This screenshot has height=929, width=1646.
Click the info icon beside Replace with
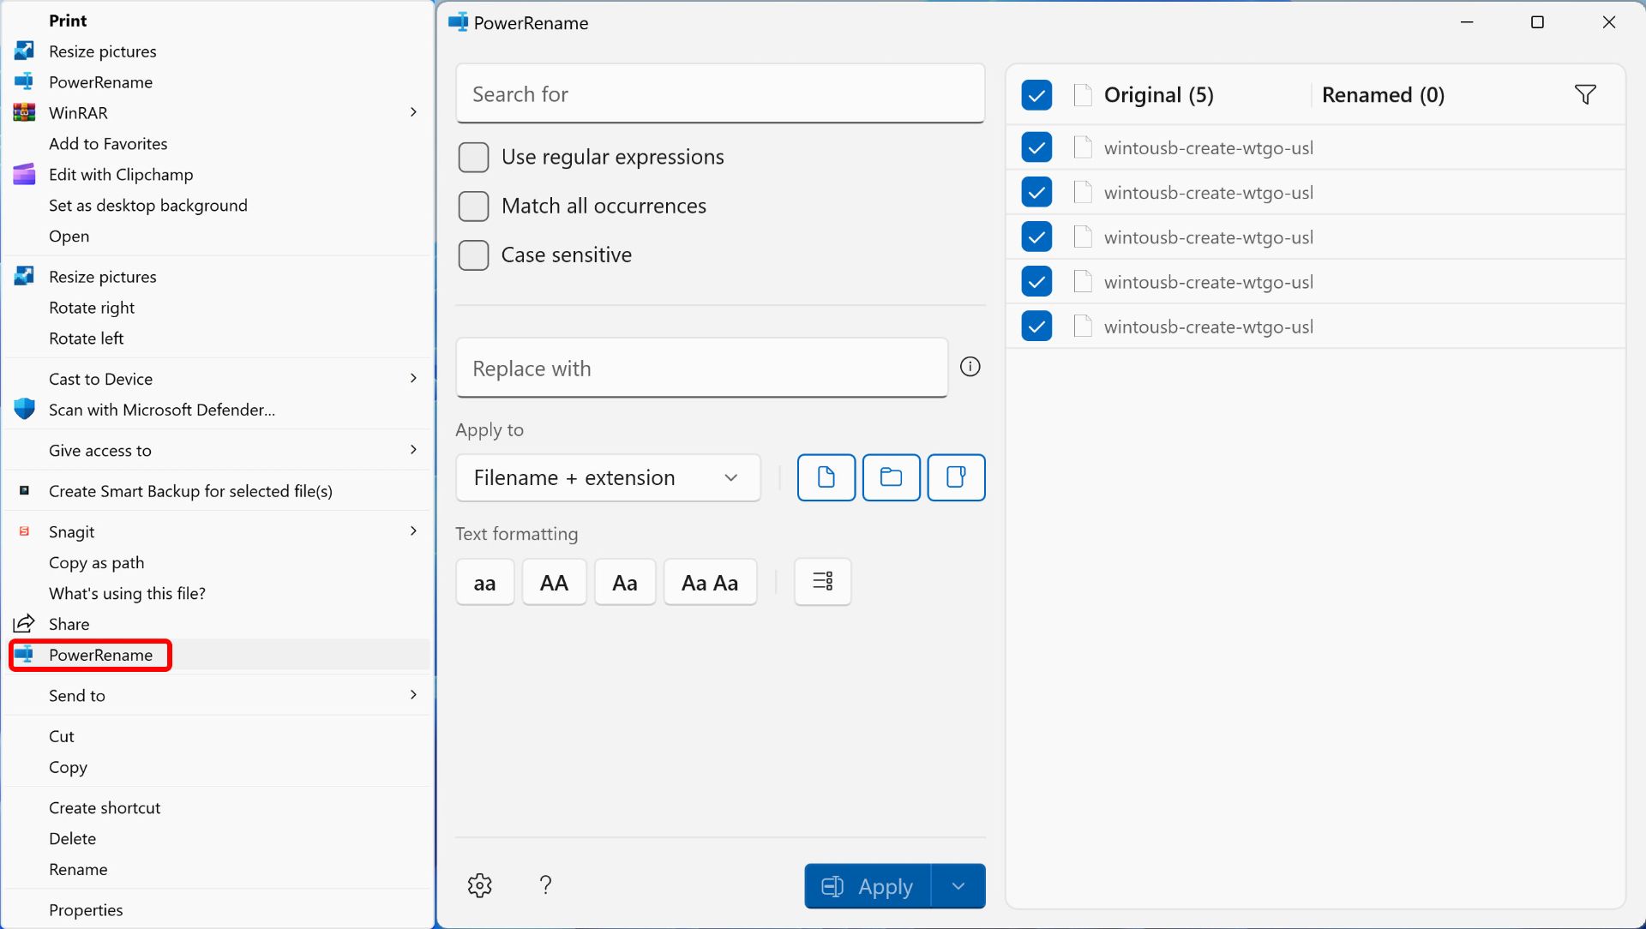click(x=970, y=367)
